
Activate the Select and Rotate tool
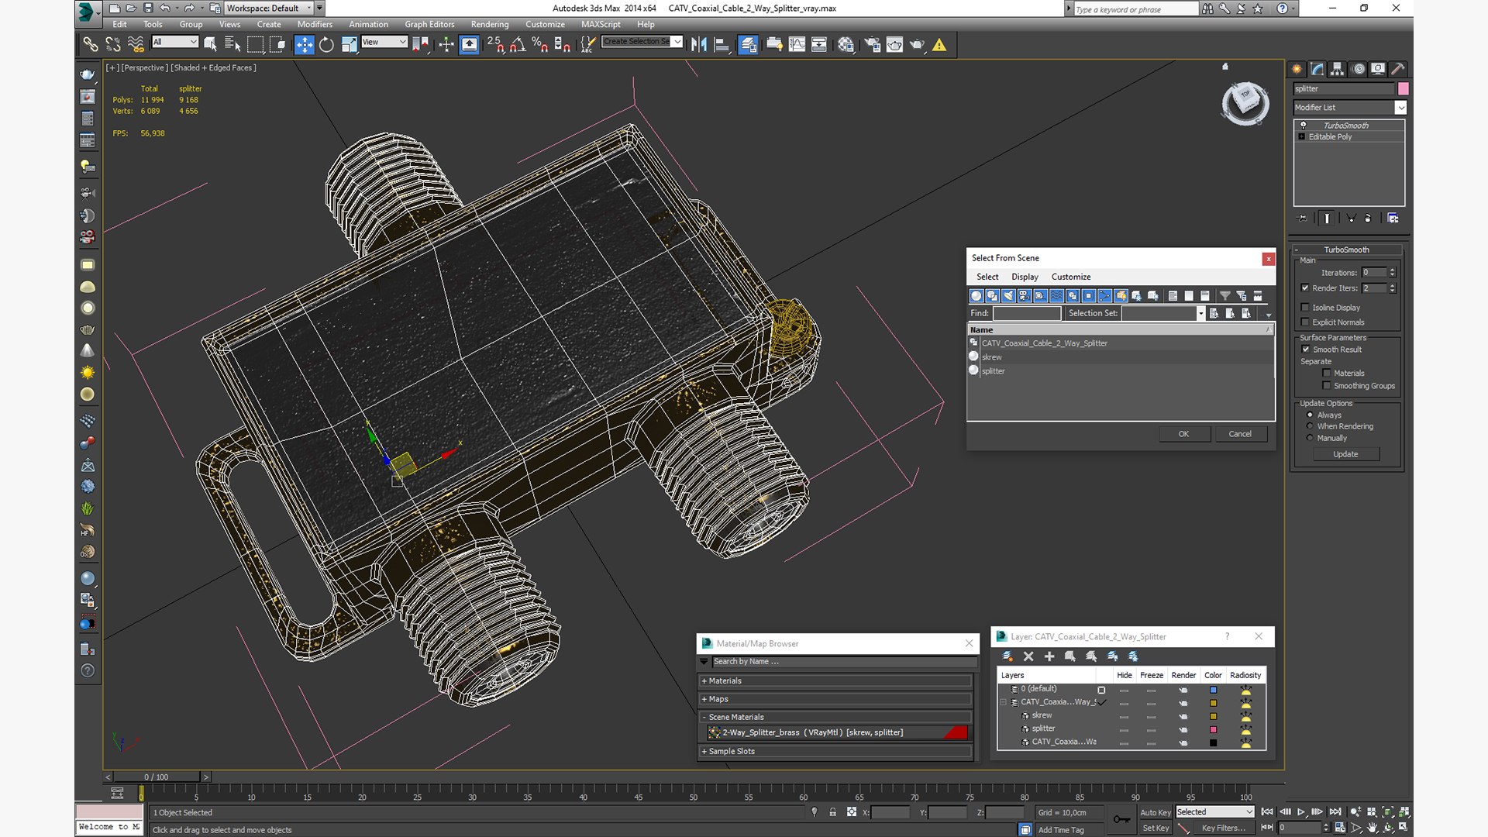[x=326, y=45]
